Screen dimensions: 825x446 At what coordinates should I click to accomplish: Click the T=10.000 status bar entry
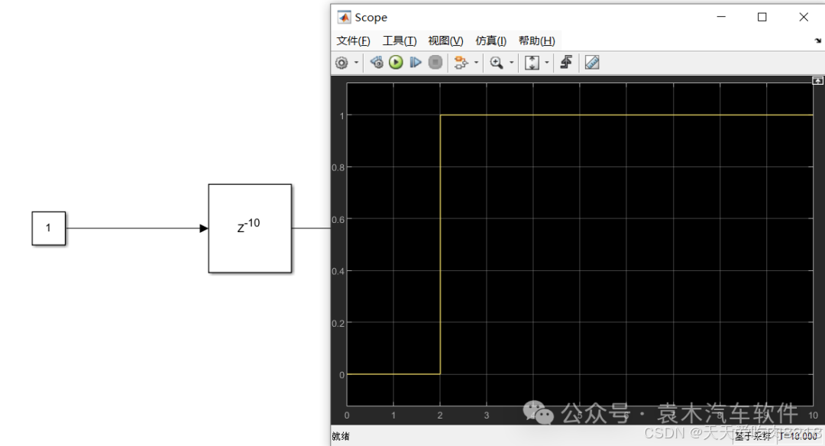coord(799,435)
